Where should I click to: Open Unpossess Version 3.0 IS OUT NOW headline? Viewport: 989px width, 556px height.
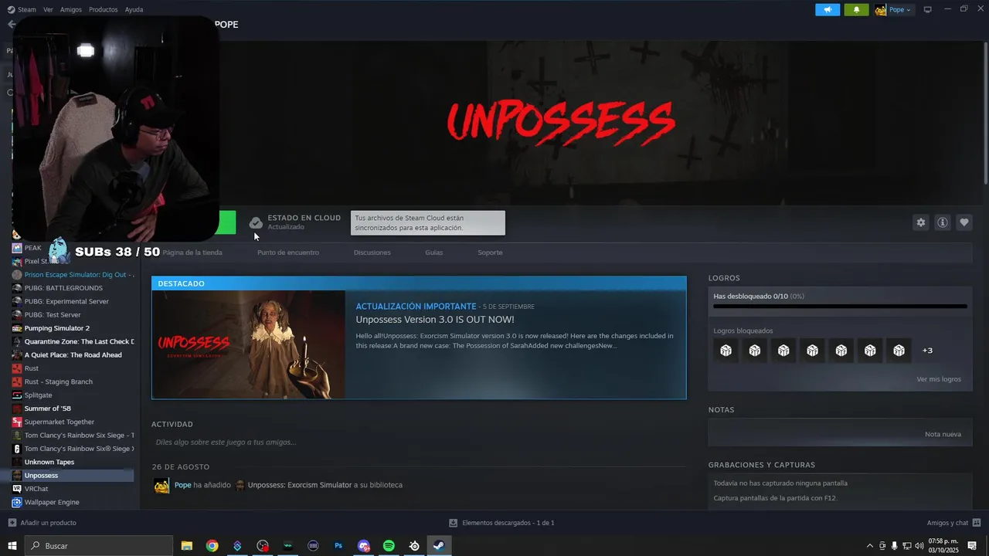[435, 320]
